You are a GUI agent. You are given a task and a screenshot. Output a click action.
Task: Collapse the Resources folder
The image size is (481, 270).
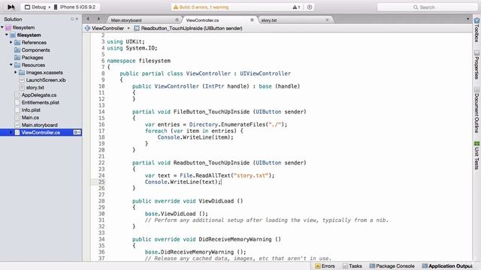[x=11, y=65]
